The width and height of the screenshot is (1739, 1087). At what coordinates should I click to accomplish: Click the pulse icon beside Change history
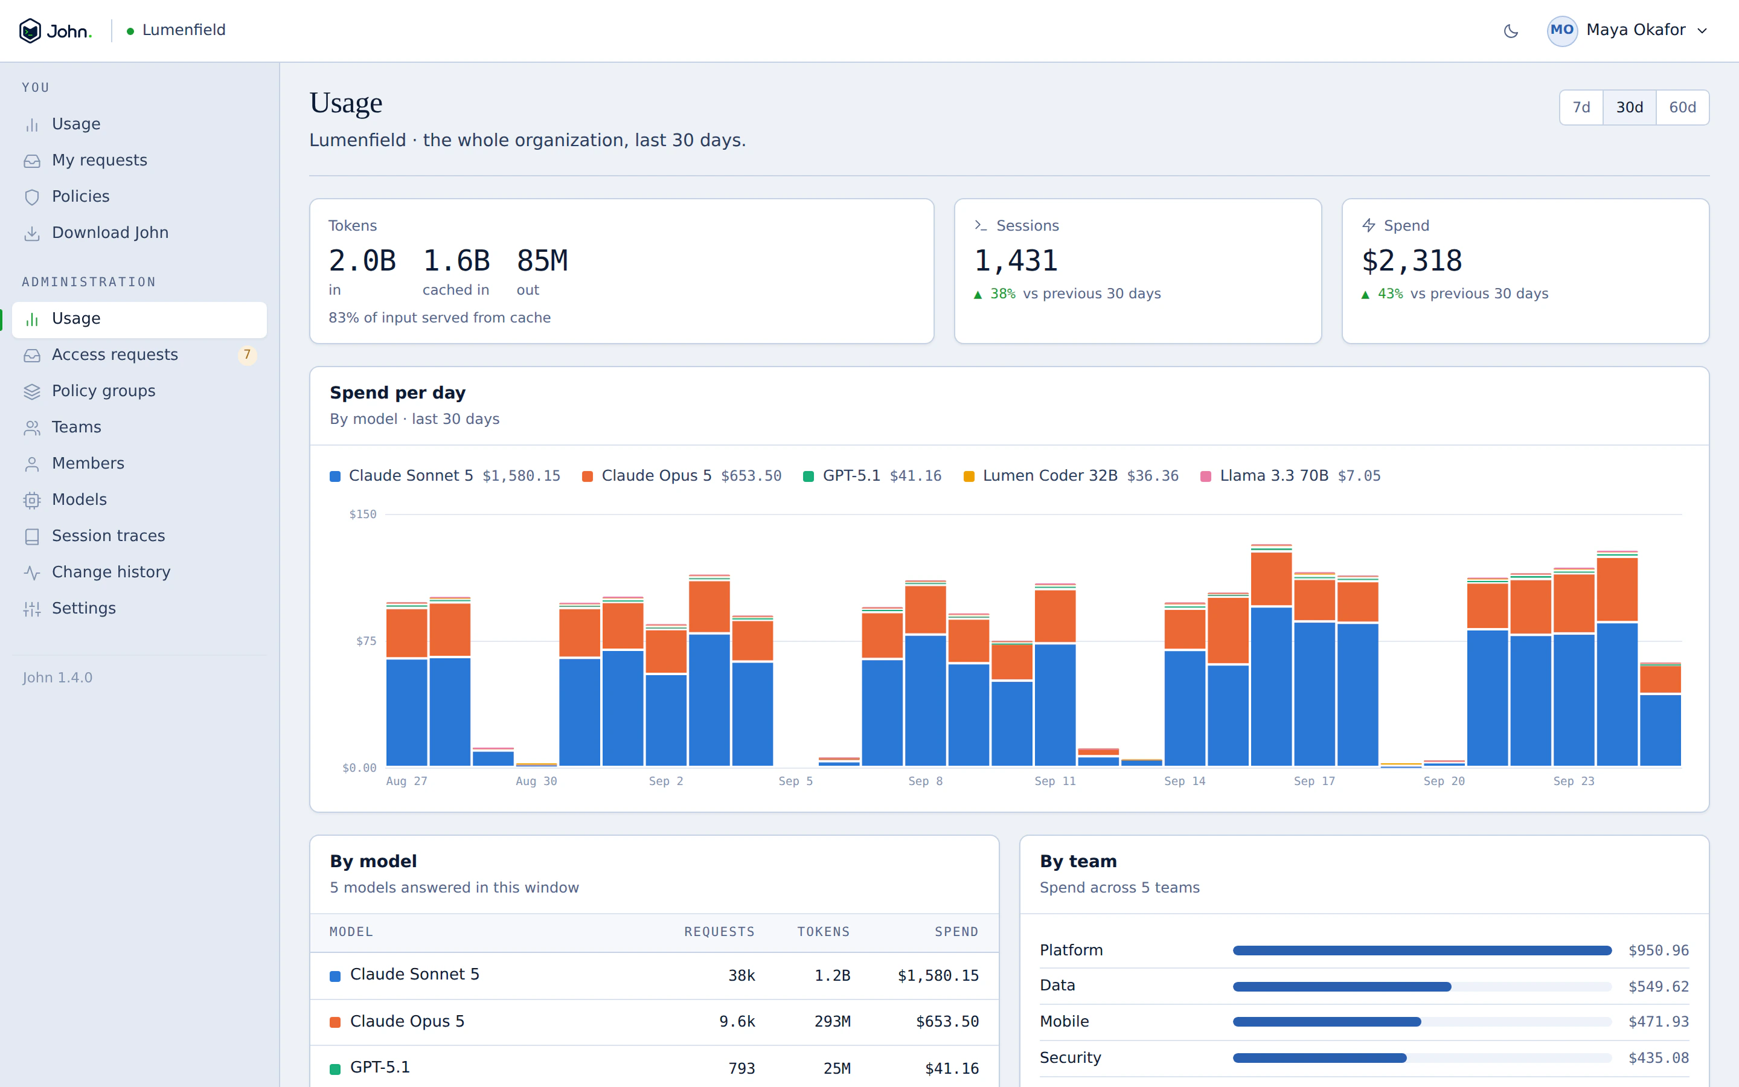click(x=31, y=573)
